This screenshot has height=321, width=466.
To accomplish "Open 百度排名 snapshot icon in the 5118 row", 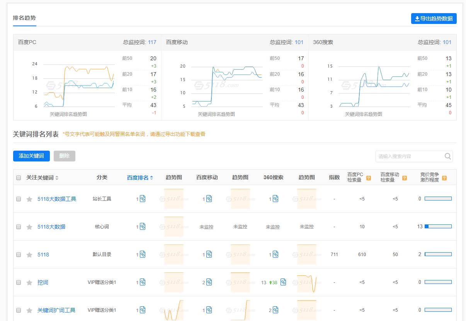I will point(143,254).
